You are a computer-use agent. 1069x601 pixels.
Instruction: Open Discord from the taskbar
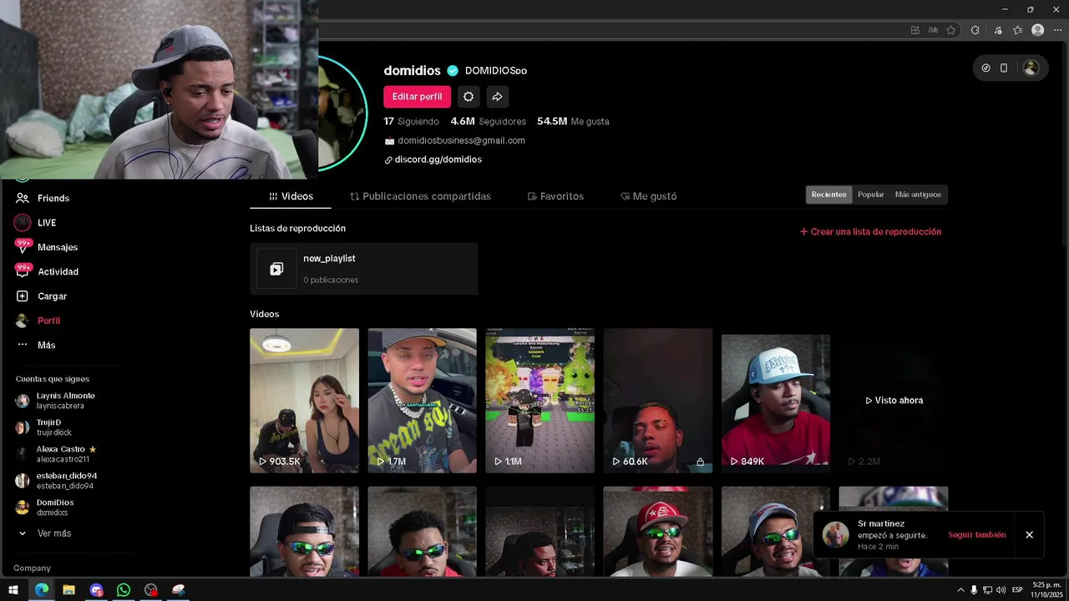pos(96,590)
